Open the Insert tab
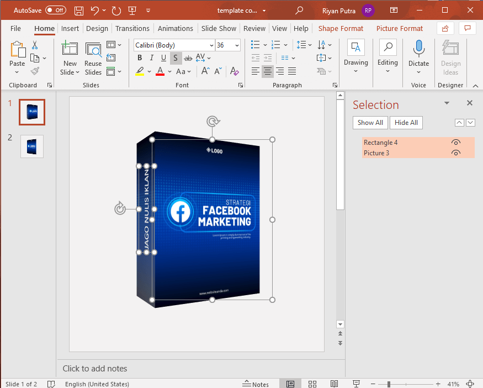483x388 pixels. pyautogui.click(x=70, y=28)
